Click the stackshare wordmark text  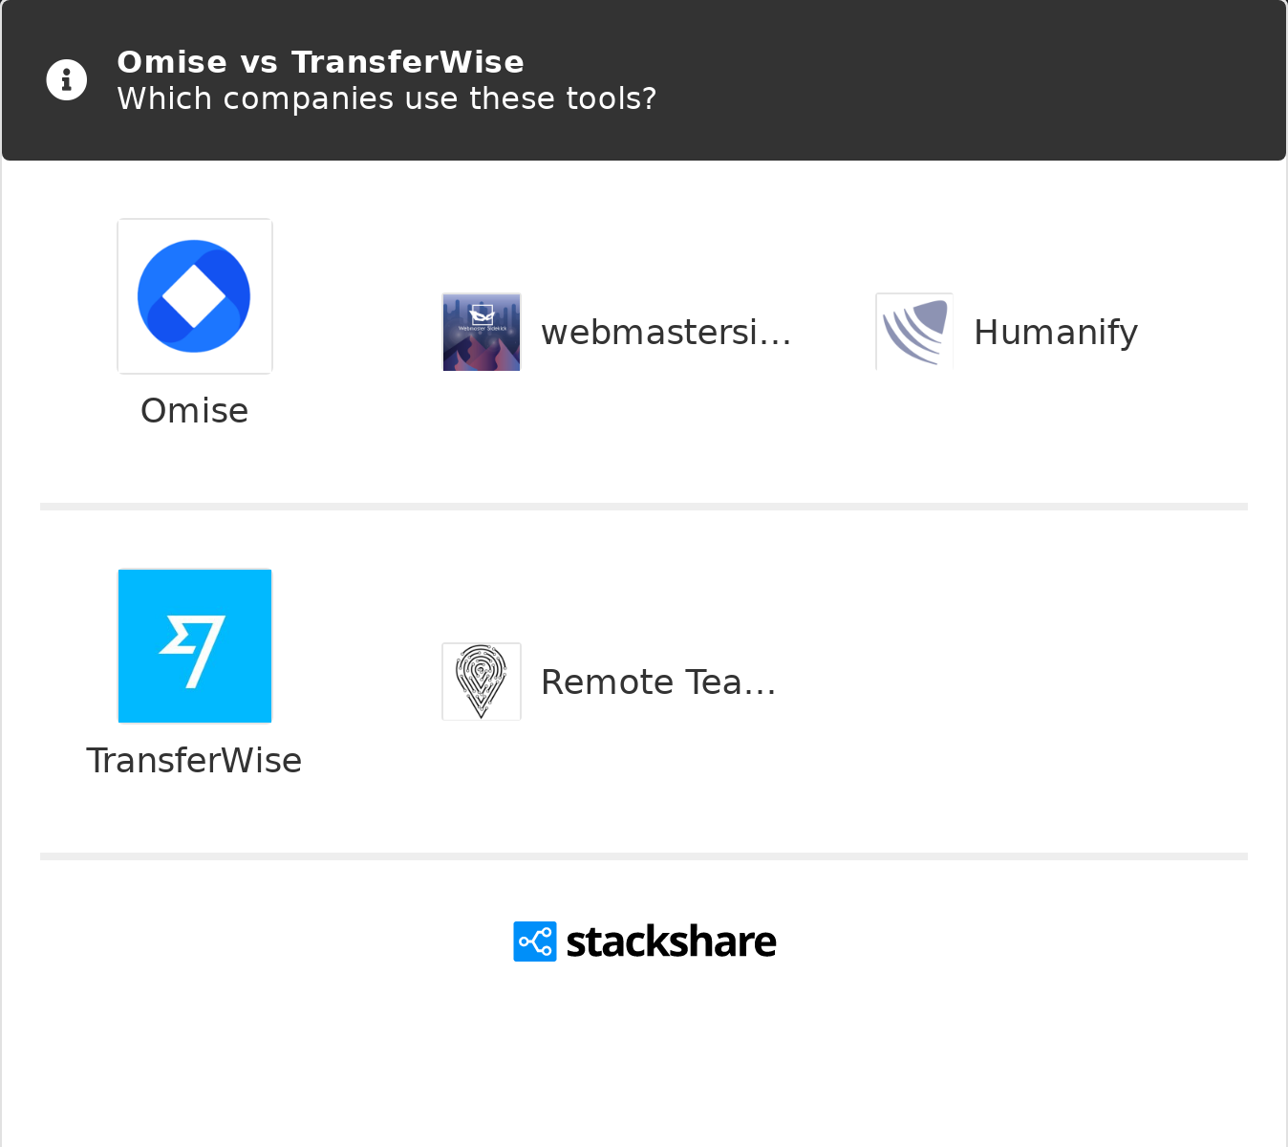click(x=671, y=941)
